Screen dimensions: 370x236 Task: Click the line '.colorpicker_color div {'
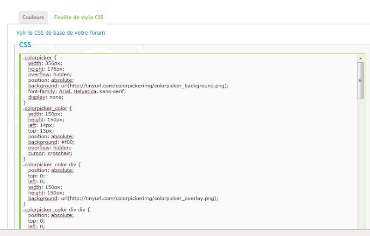52,164
